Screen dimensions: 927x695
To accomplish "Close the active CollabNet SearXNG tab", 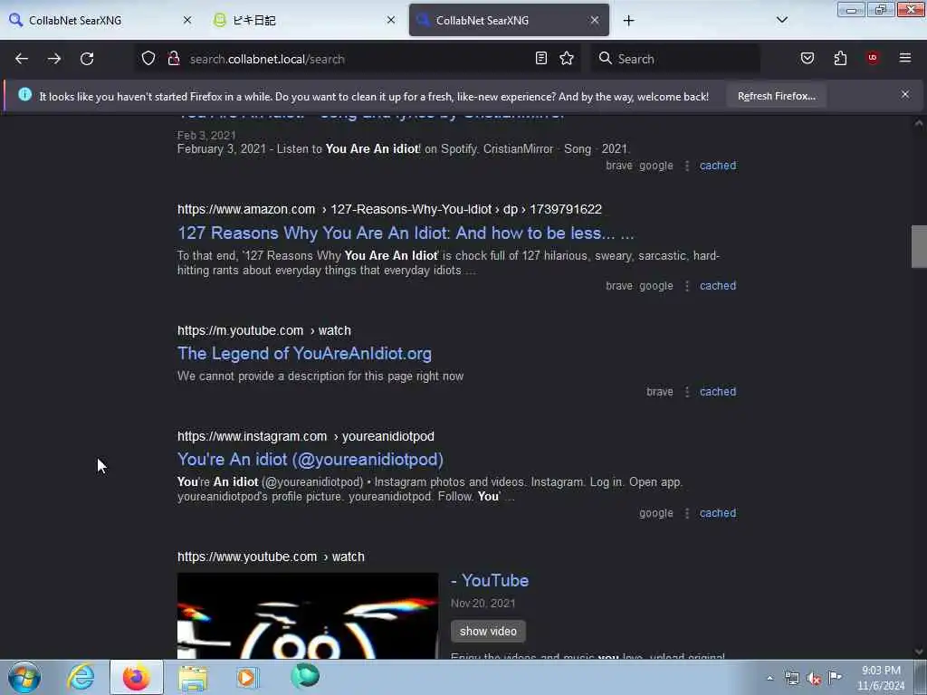I will coord(595,20).
